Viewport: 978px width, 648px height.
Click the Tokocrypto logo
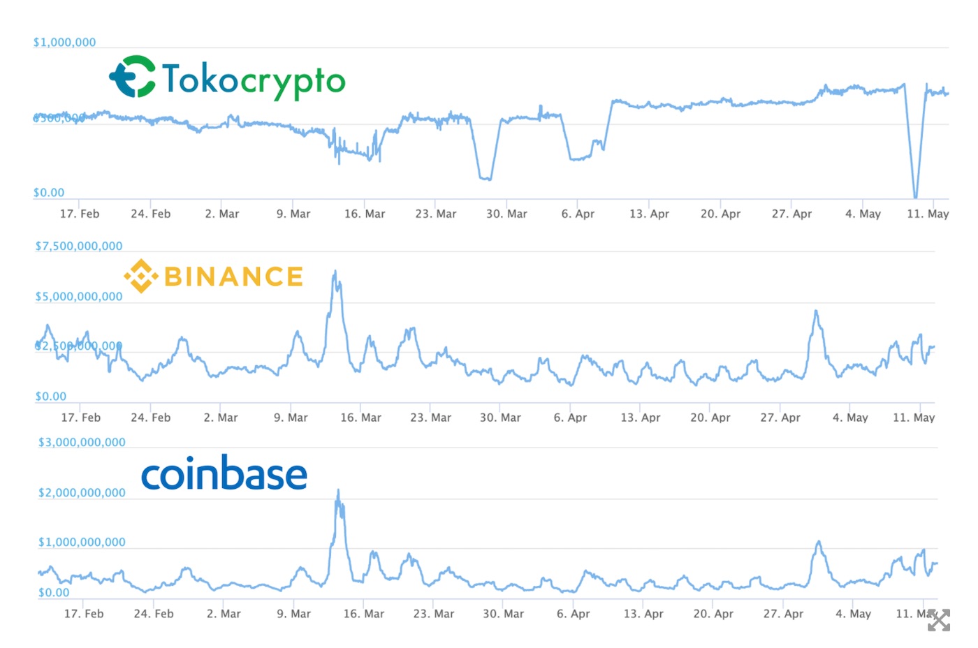pos(228,78)
